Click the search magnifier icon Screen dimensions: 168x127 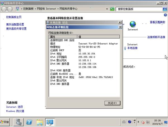click(165, 9)
